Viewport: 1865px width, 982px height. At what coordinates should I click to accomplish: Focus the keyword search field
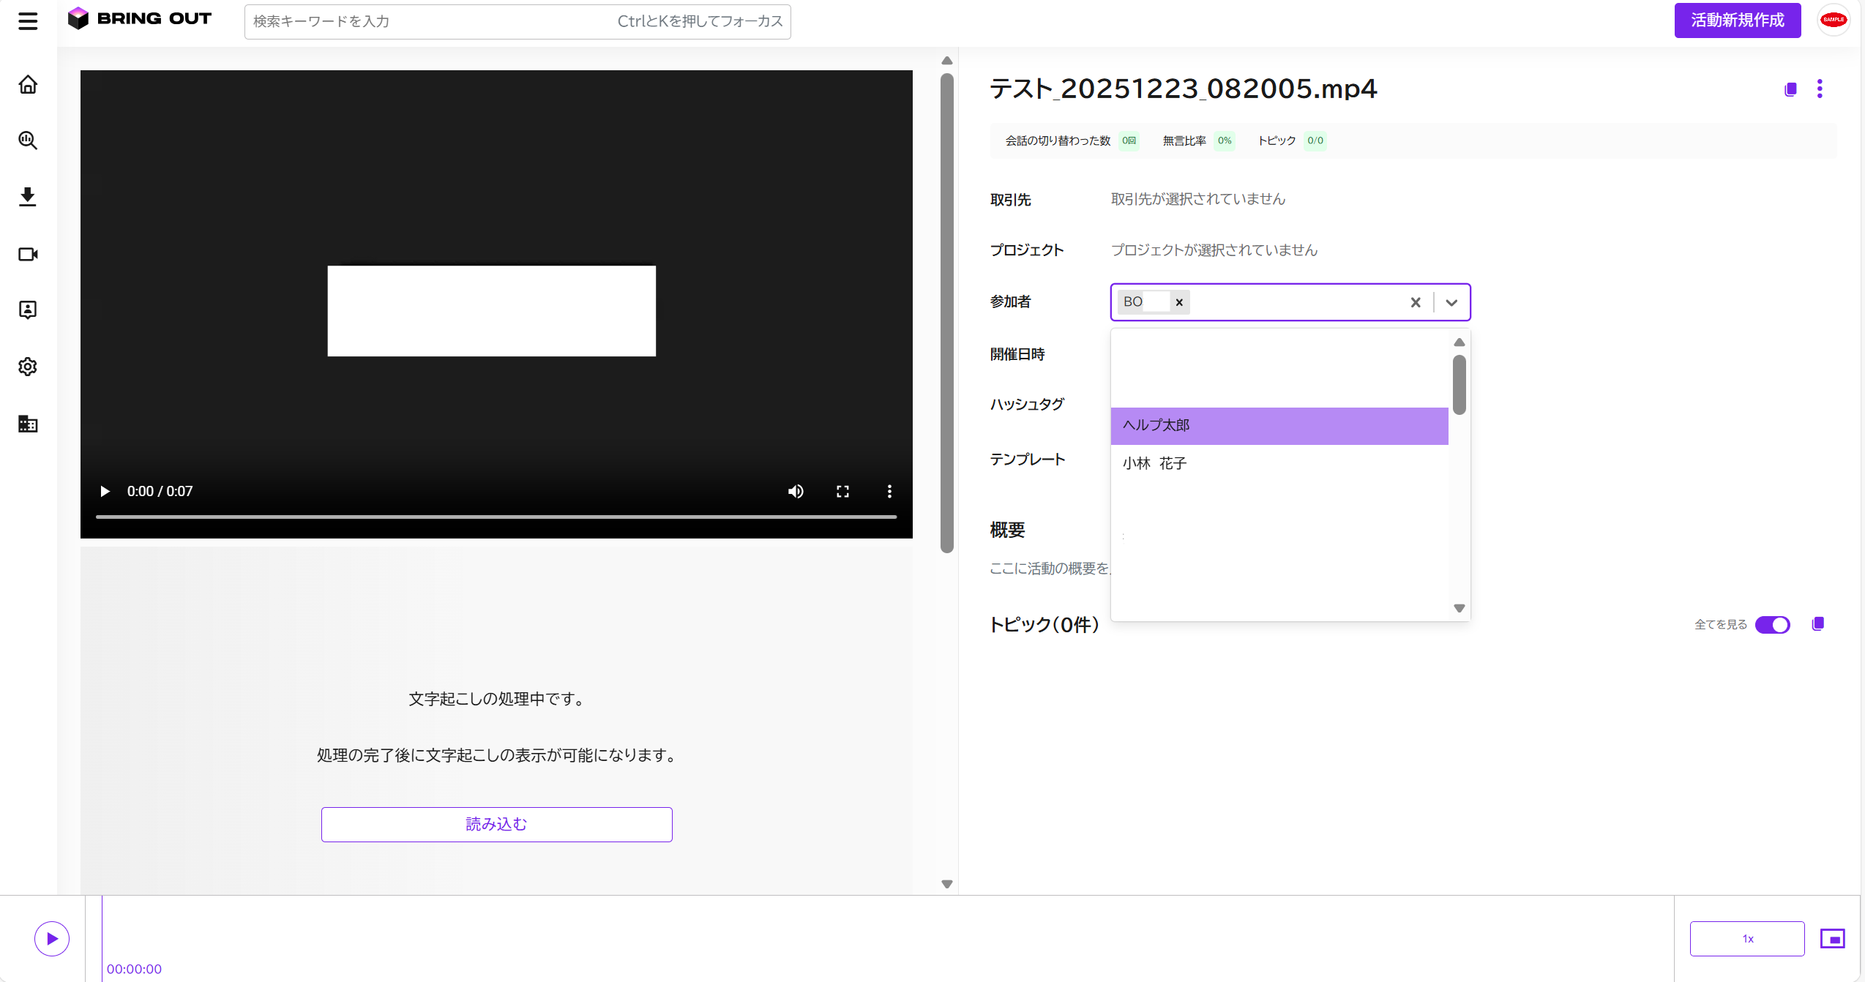[x=517, y=21]
